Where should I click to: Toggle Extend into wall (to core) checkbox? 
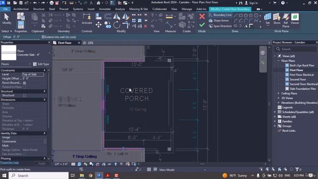pyautogui.click(x=43, y=37)
